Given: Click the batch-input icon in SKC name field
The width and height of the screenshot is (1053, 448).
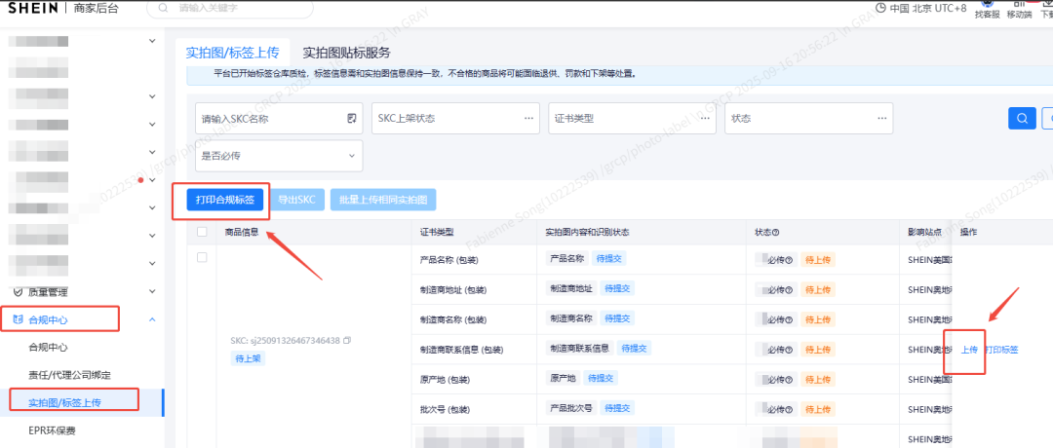Looking at the screenshot, I should [x=351, y=119].
